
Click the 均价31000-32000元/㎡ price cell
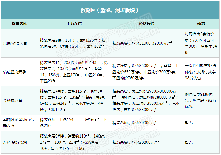147,43
